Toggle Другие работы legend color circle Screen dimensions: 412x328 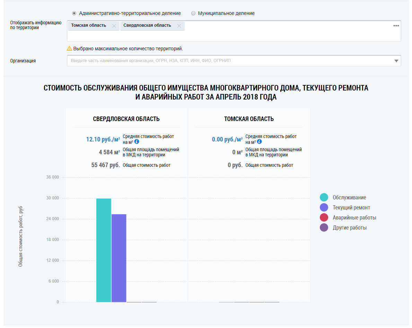(324, 228)
